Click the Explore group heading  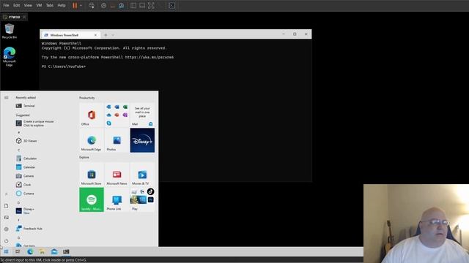pos(84,157)
